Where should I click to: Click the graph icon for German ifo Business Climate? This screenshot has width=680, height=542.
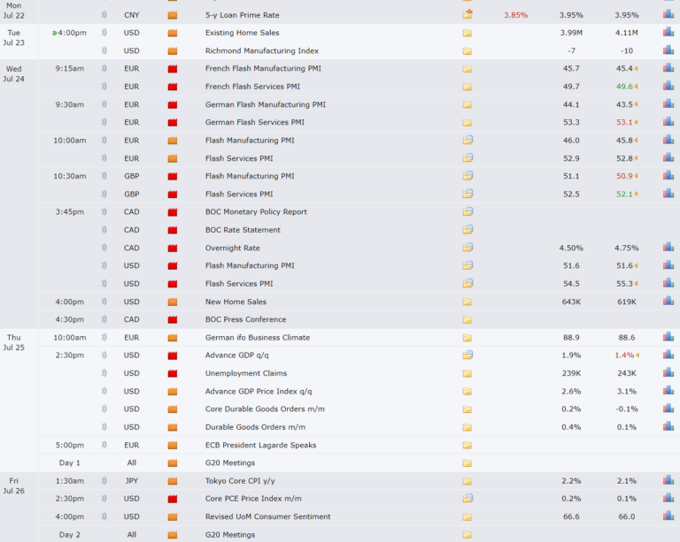pyautogui.click(x=668, y=337)
